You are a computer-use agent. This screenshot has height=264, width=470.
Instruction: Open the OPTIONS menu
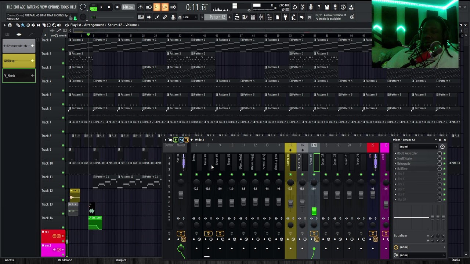(x=54, y=7)
